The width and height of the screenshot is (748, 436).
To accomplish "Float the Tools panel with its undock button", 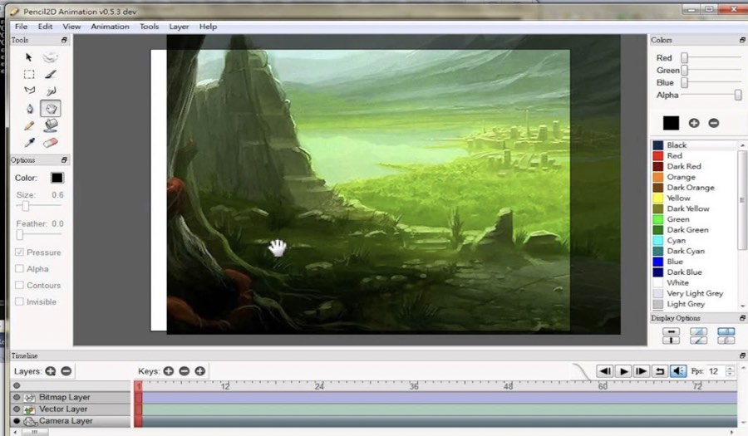I will click(x=64, y=40).
